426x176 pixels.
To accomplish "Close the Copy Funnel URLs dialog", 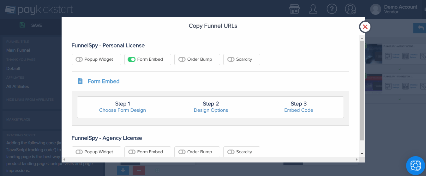I will click(x=365, y=27).
